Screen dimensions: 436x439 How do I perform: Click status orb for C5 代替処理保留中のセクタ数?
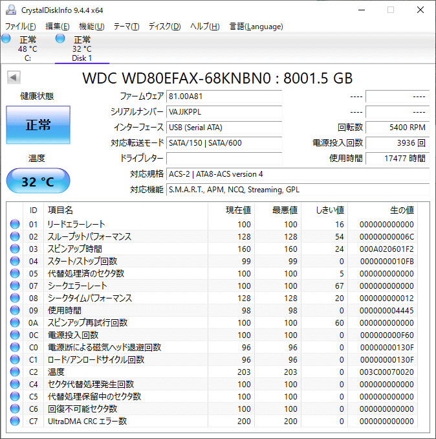[15, 397]
